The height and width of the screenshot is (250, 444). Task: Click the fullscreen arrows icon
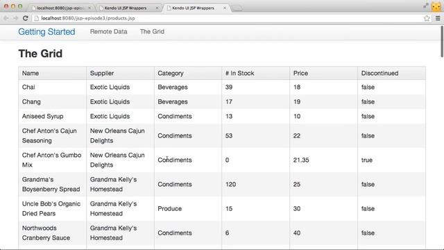[x=425, y=6]
